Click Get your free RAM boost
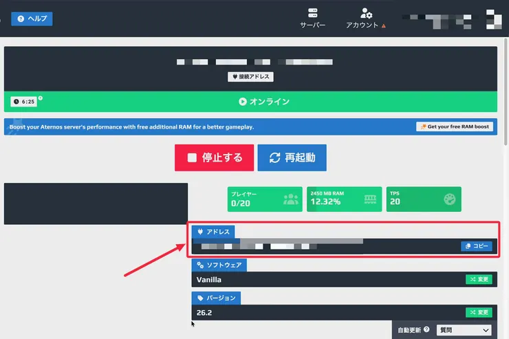 (455, 127)
